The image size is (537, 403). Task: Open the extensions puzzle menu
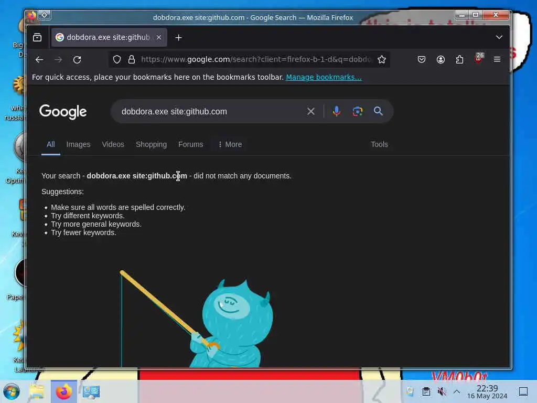tap(459, 60)
